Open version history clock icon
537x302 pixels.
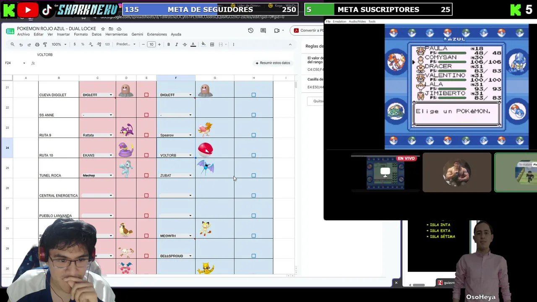click(250, 30)
